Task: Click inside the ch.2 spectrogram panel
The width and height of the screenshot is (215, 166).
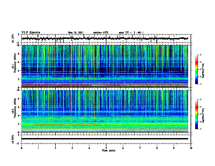Action: point(105,111)
